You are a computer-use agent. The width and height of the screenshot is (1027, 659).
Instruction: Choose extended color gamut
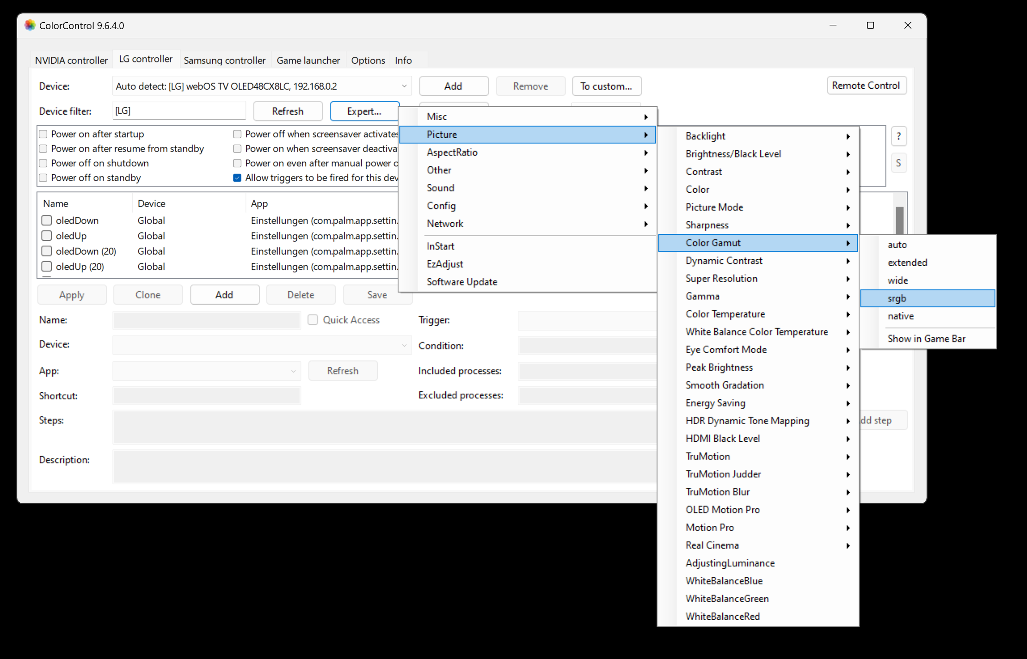pos(928,263)
